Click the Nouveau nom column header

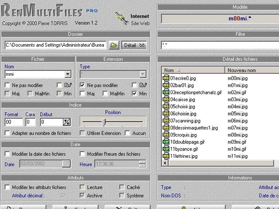tap(252, 70)
